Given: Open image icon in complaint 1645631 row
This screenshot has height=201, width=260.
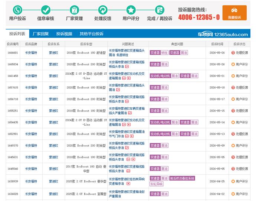Looking at the screenshot, I should click(129, 159).
